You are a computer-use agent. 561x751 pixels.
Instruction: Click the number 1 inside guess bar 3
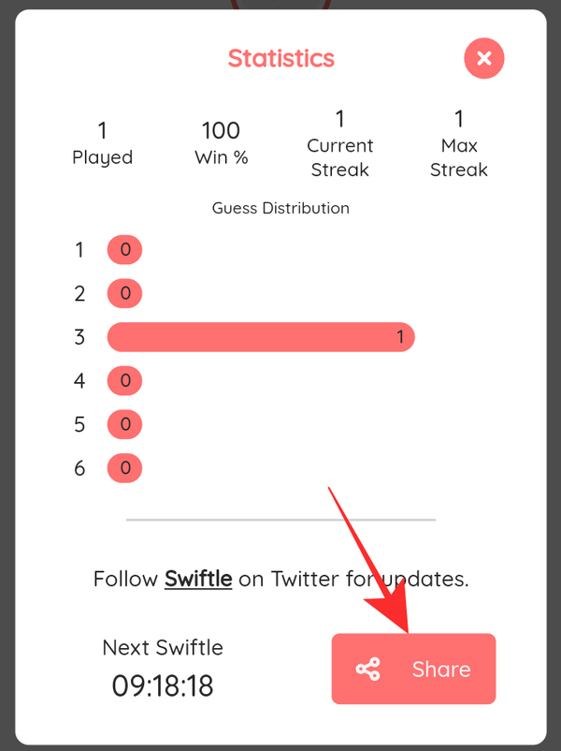click(x=400, y=337)
